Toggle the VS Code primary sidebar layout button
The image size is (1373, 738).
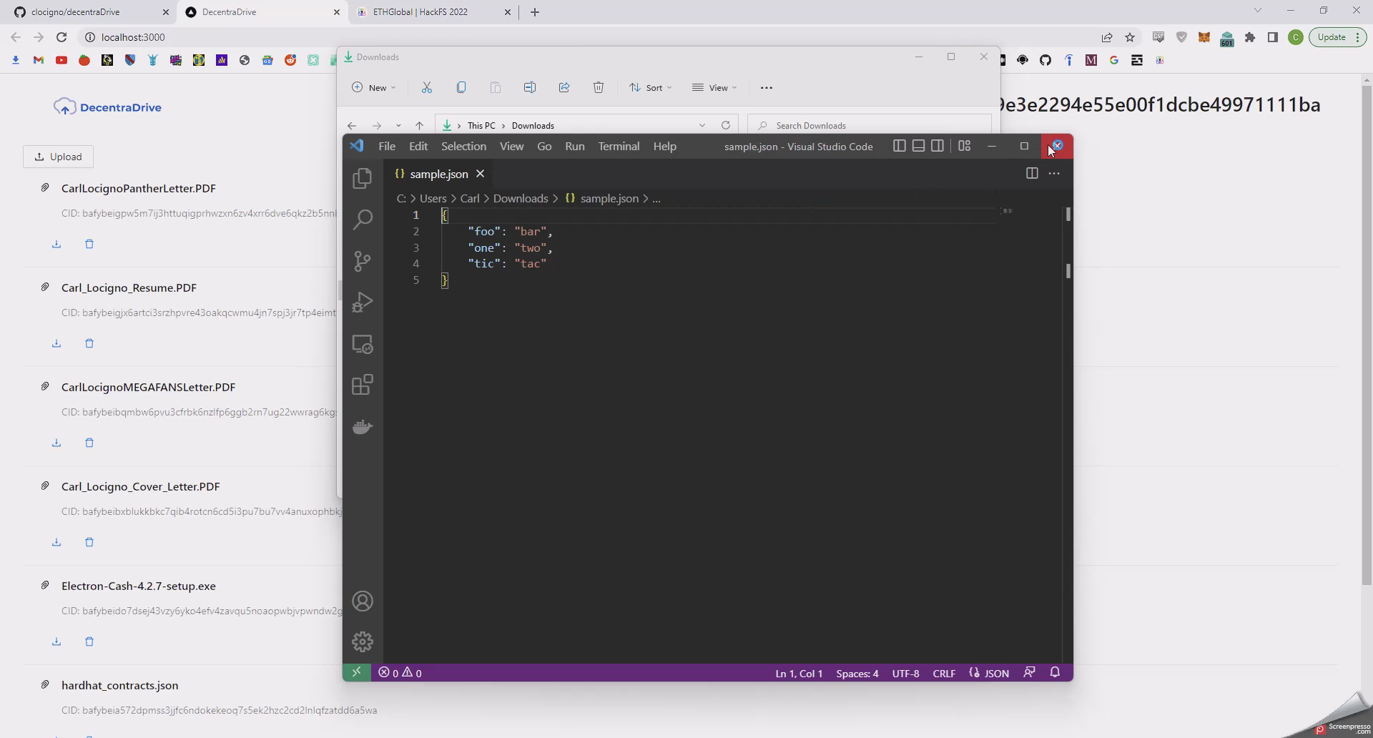point(900,146)
